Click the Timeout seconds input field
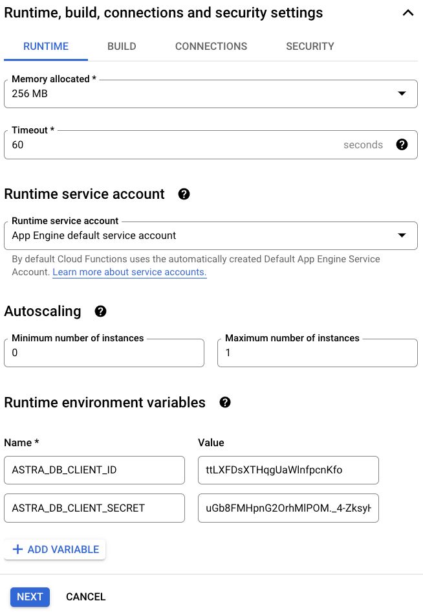Viewport: 423px width, 612px height. click(x=210, y=145)
